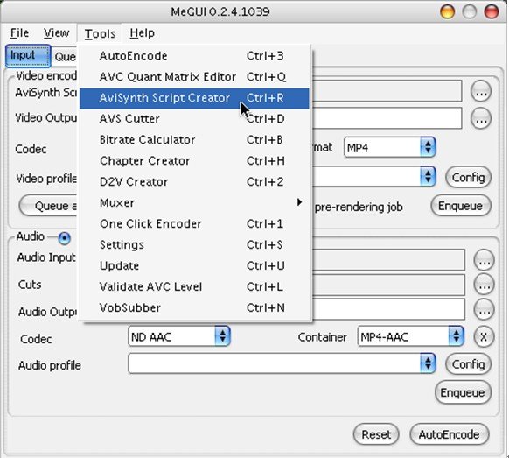
Task: Click the AviSynth Script input field
Action: tap(387, 92)
